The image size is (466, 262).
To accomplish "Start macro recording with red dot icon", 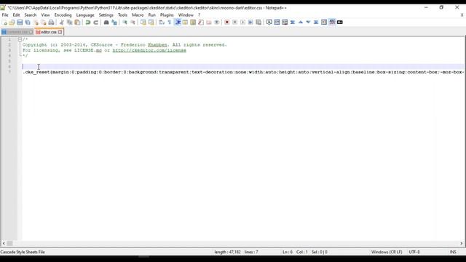I will coord(226,23).
